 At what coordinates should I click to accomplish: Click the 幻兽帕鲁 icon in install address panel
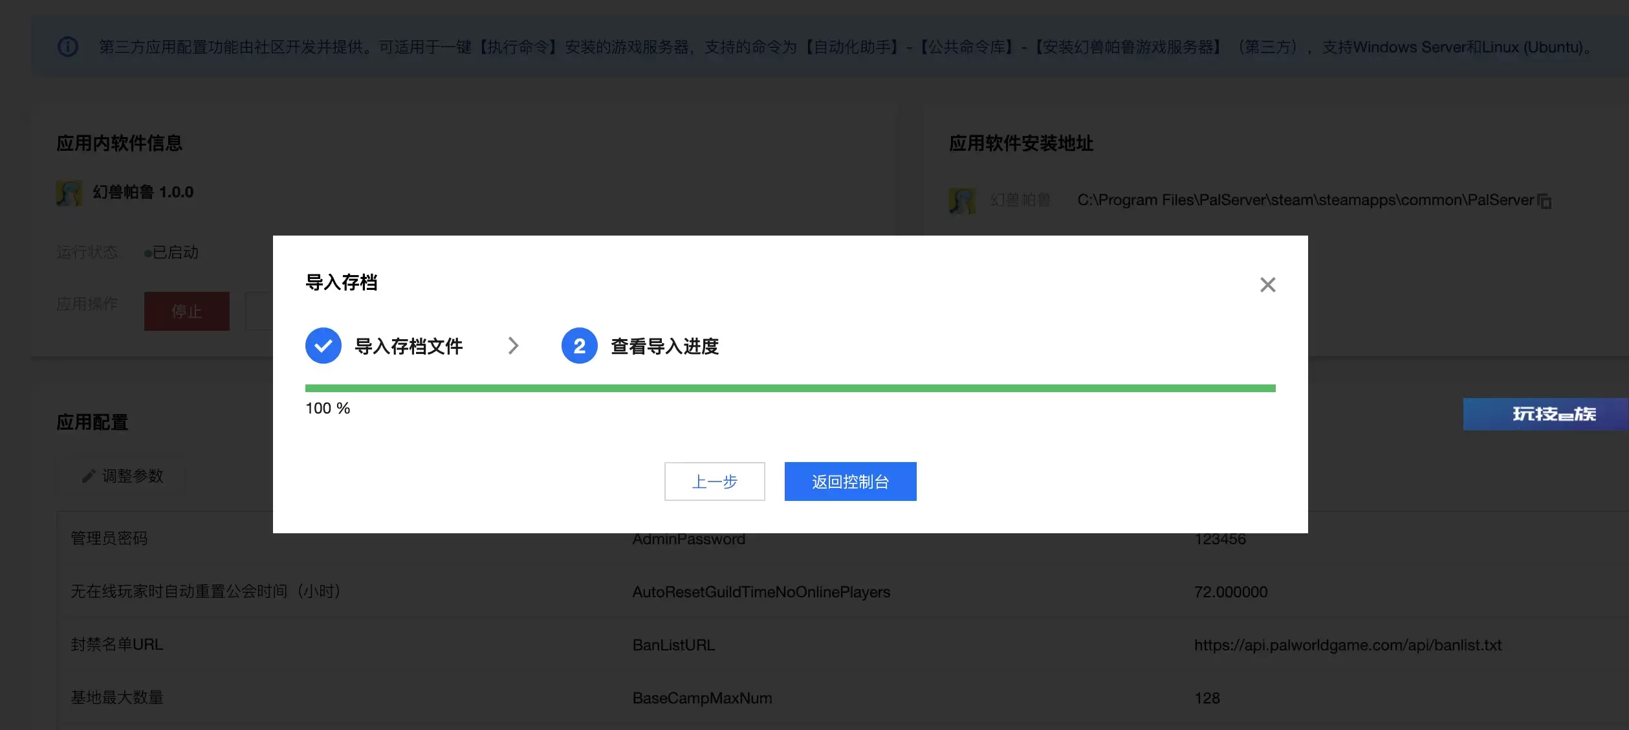tap(962, 201)
